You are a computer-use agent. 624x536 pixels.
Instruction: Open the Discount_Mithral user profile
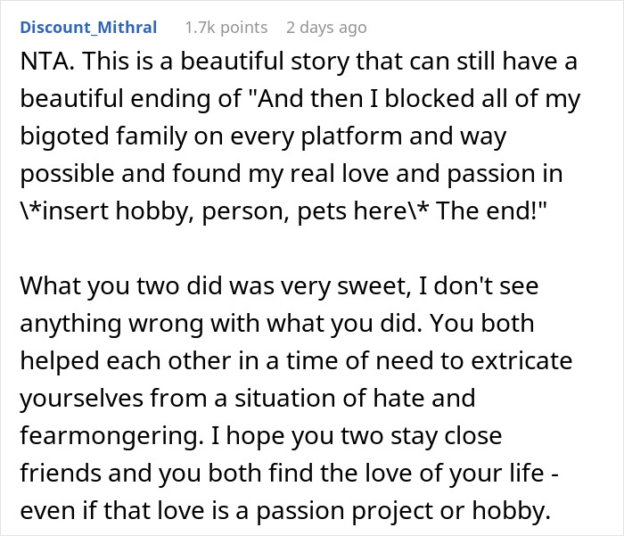click(87, 28)
